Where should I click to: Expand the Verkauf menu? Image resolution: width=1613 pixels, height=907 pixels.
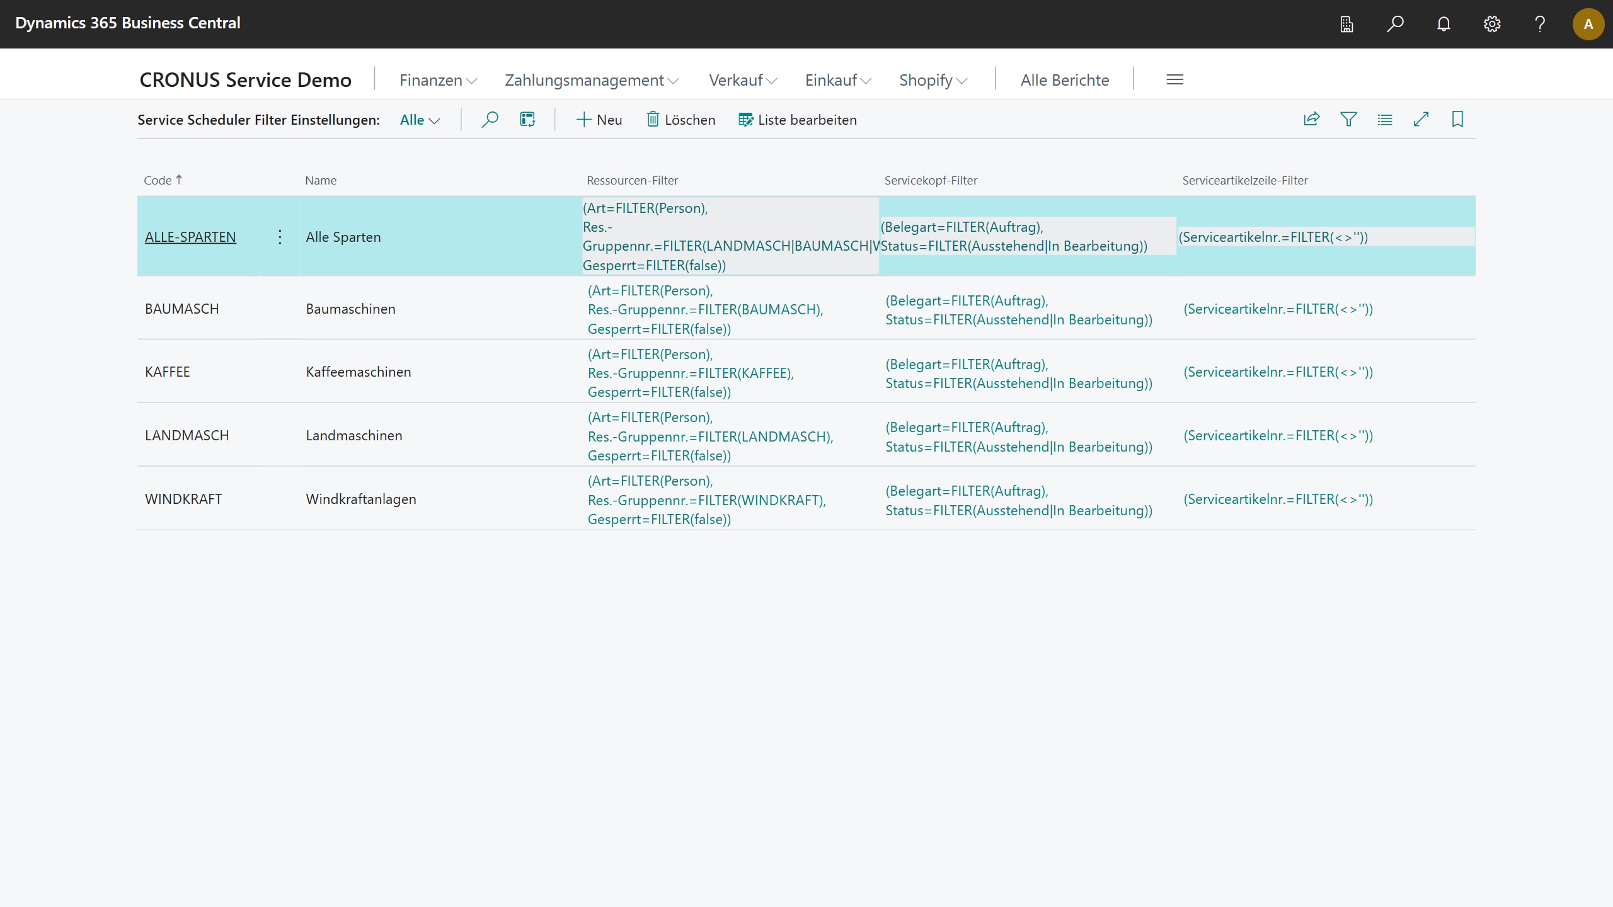click(x=743, y=80)
